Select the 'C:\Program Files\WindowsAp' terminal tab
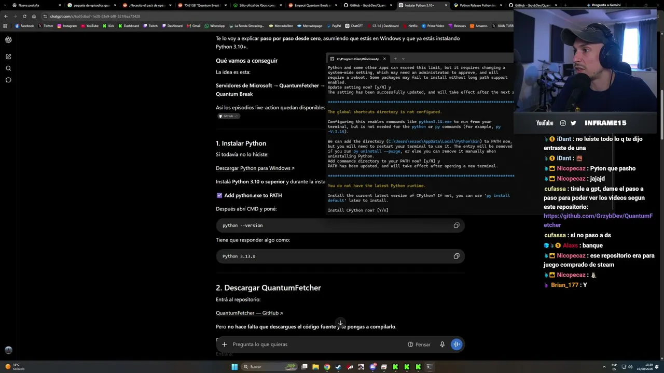664x373 pixels. 358,59
